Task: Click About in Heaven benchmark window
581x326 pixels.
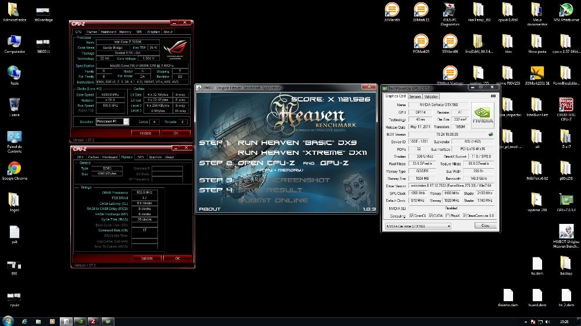Action: click(x=210, y=209)
